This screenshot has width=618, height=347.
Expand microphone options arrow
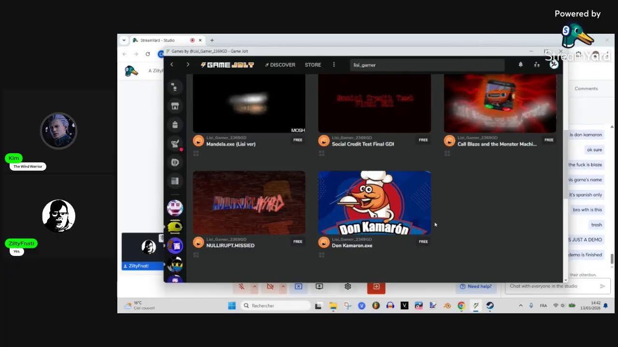coord(254,286)
